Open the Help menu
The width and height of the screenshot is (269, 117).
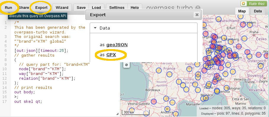tap(135, 7)
